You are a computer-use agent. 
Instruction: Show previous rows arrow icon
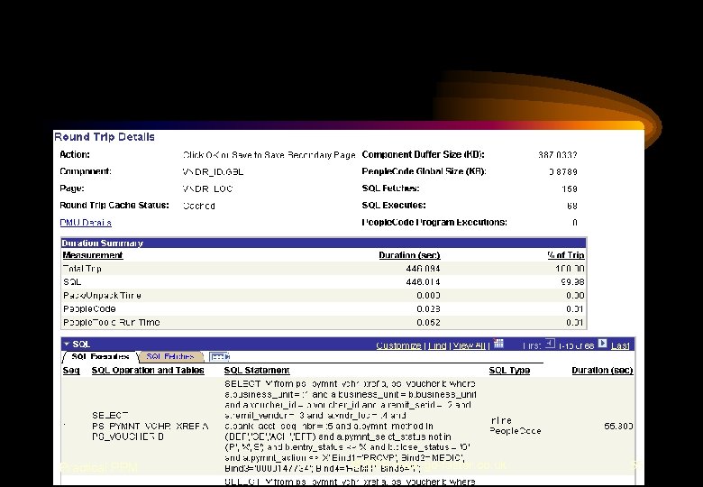pos(550,344)
